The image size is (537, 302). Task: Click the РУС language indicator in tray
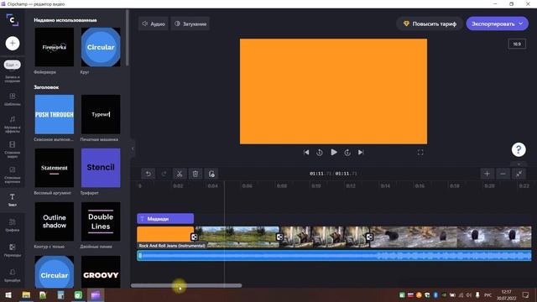pyautogui.click(x=487, y=294)
